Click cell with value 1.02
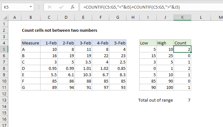223x127 pixels. click(101, 69)
